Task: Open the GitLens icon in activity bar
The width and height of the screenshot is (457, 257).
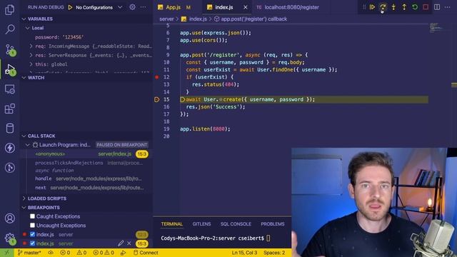Action: point(9,168)
